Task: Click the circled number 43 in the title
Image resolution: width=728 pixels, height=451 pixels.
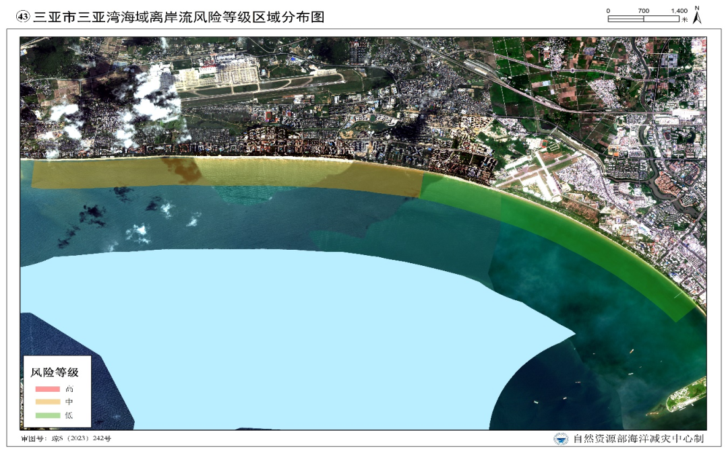Action: click(x=23, y=17)
